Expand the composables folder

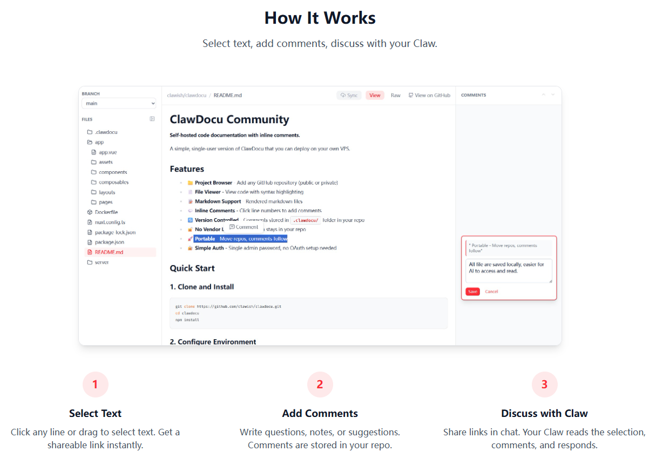(x=110, y=183)
